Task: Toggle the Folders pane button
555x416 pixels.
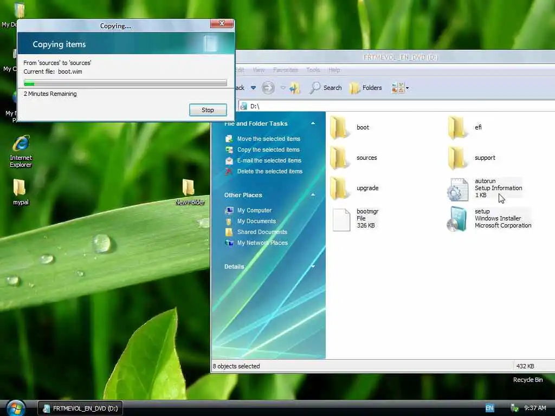Action: click(366, 88)
